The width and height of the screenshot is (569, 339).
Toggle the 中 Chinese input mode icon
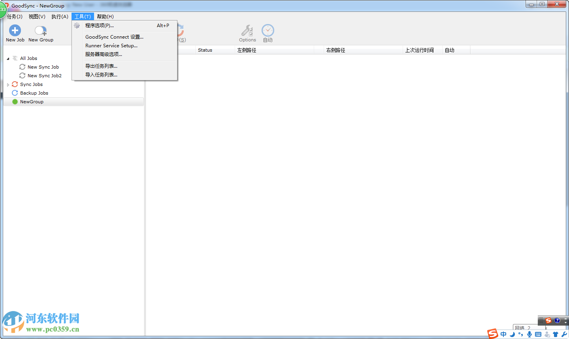point(503,334)
